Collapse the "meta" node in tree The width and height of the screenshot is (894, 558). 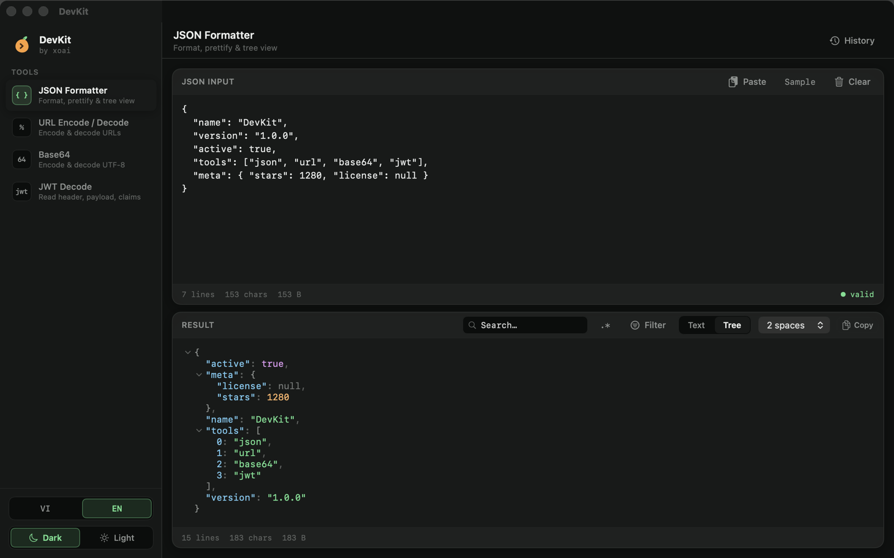199,375
